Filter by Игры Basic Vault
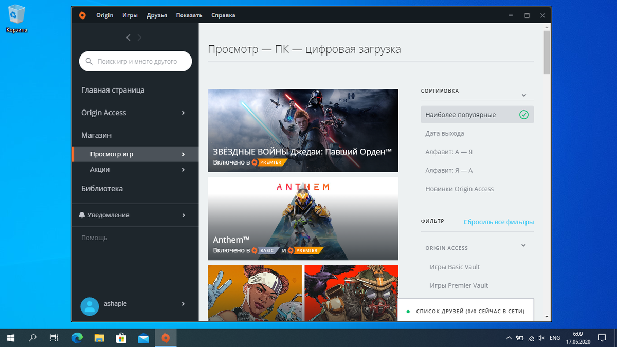 pos(455,267)
